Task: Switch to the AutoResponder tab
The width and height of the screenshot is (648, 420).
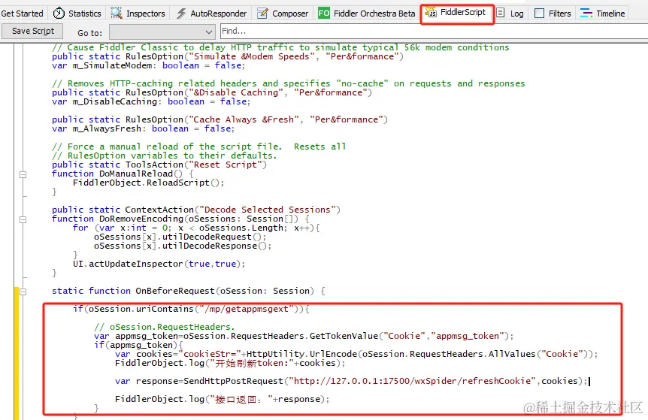Action: (211, 14)
